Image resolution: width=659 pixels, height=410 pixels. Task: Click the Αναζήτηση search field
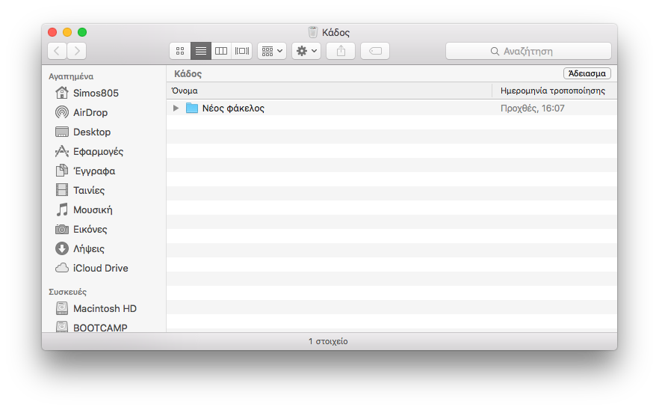pos(528,51)
